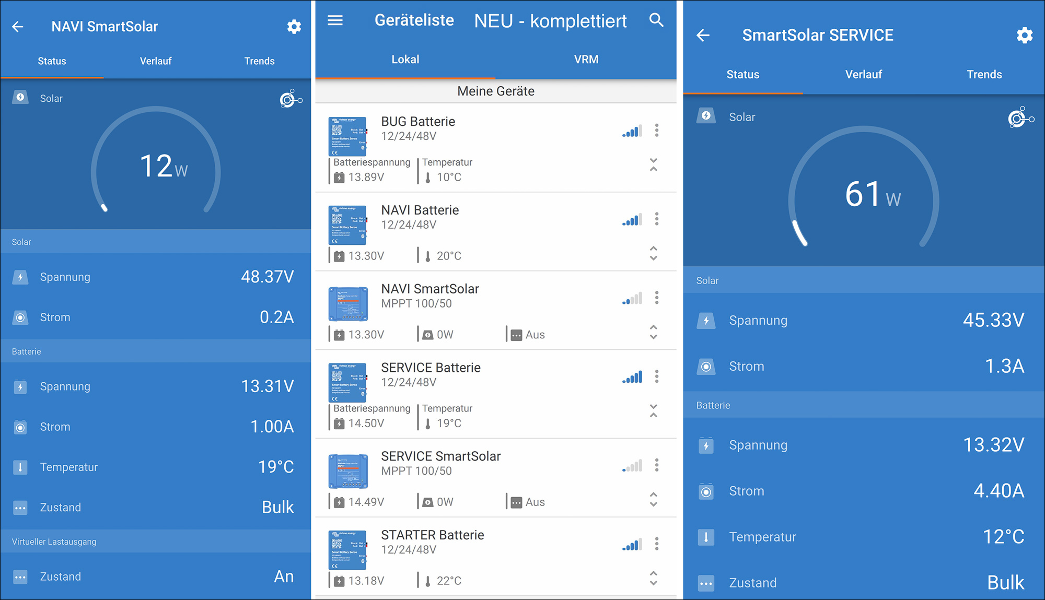This screenshot has height=600, width=1045.
Task: Open STARTER Batterie device entry
Action: coord(432,535)
